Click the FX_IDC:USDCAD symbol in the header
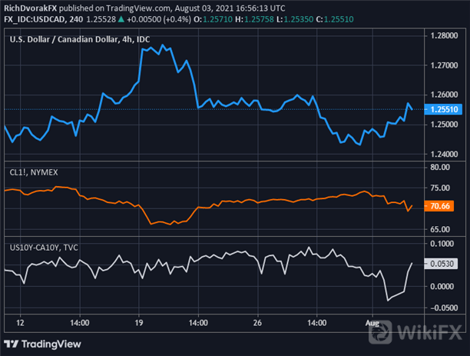Image resolution: width=470 pixels, height=356 pixels. click(x=35, y=16)
